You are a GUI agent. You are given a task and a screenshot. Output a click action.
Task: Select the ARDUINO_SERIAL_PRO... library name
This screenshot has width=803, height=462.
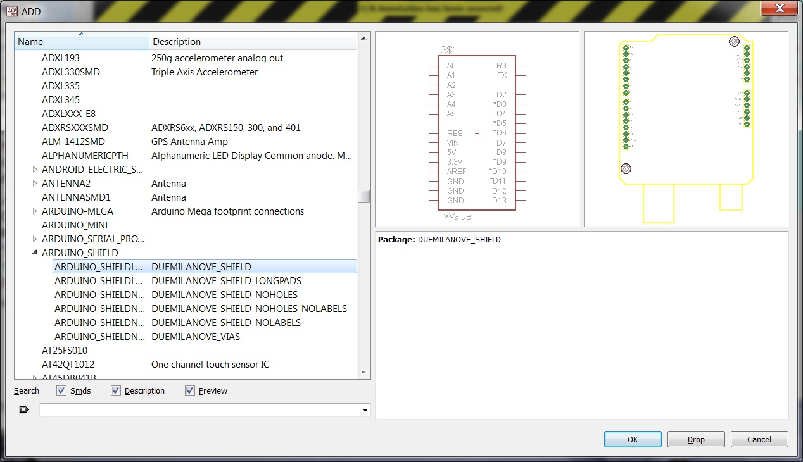coord(93,239)
